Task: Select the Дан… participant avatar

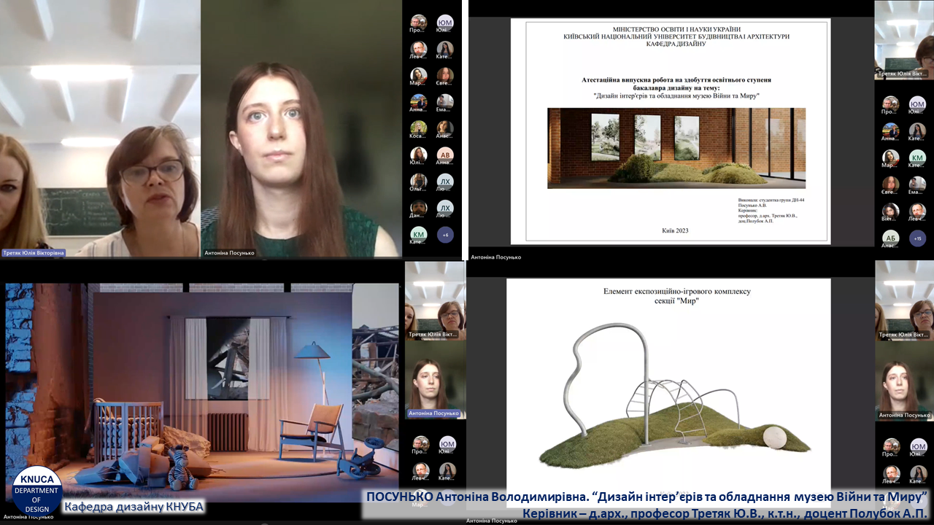Action: pos(418,208)
